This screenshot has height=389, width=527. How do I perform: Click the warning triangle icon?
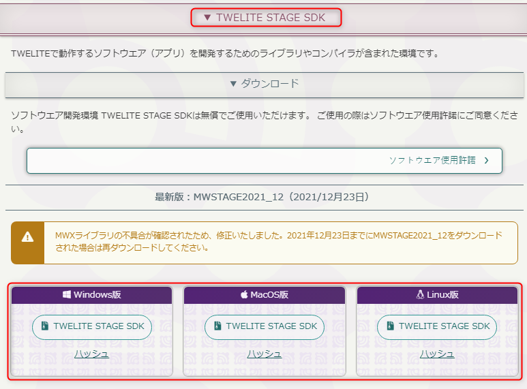pyautogui.click(x=27, y=237)
